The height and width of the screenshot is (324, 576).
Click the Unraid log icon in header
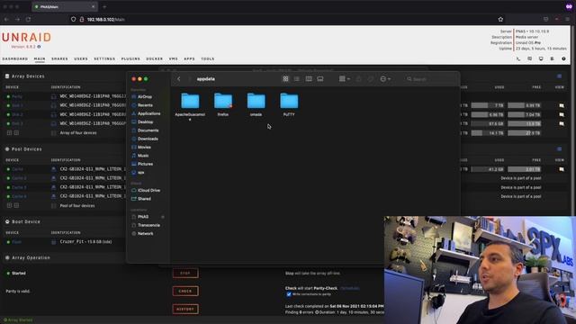pyautogui.click(x=552, y=58)
